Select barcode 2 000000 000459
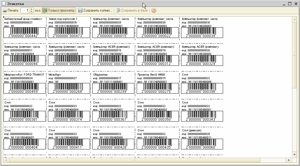 [x=25, y=88]
